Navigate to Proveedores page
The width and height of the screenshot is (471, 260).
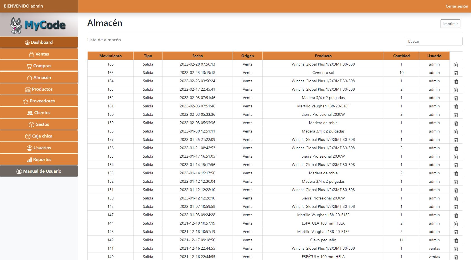(39, 101)
